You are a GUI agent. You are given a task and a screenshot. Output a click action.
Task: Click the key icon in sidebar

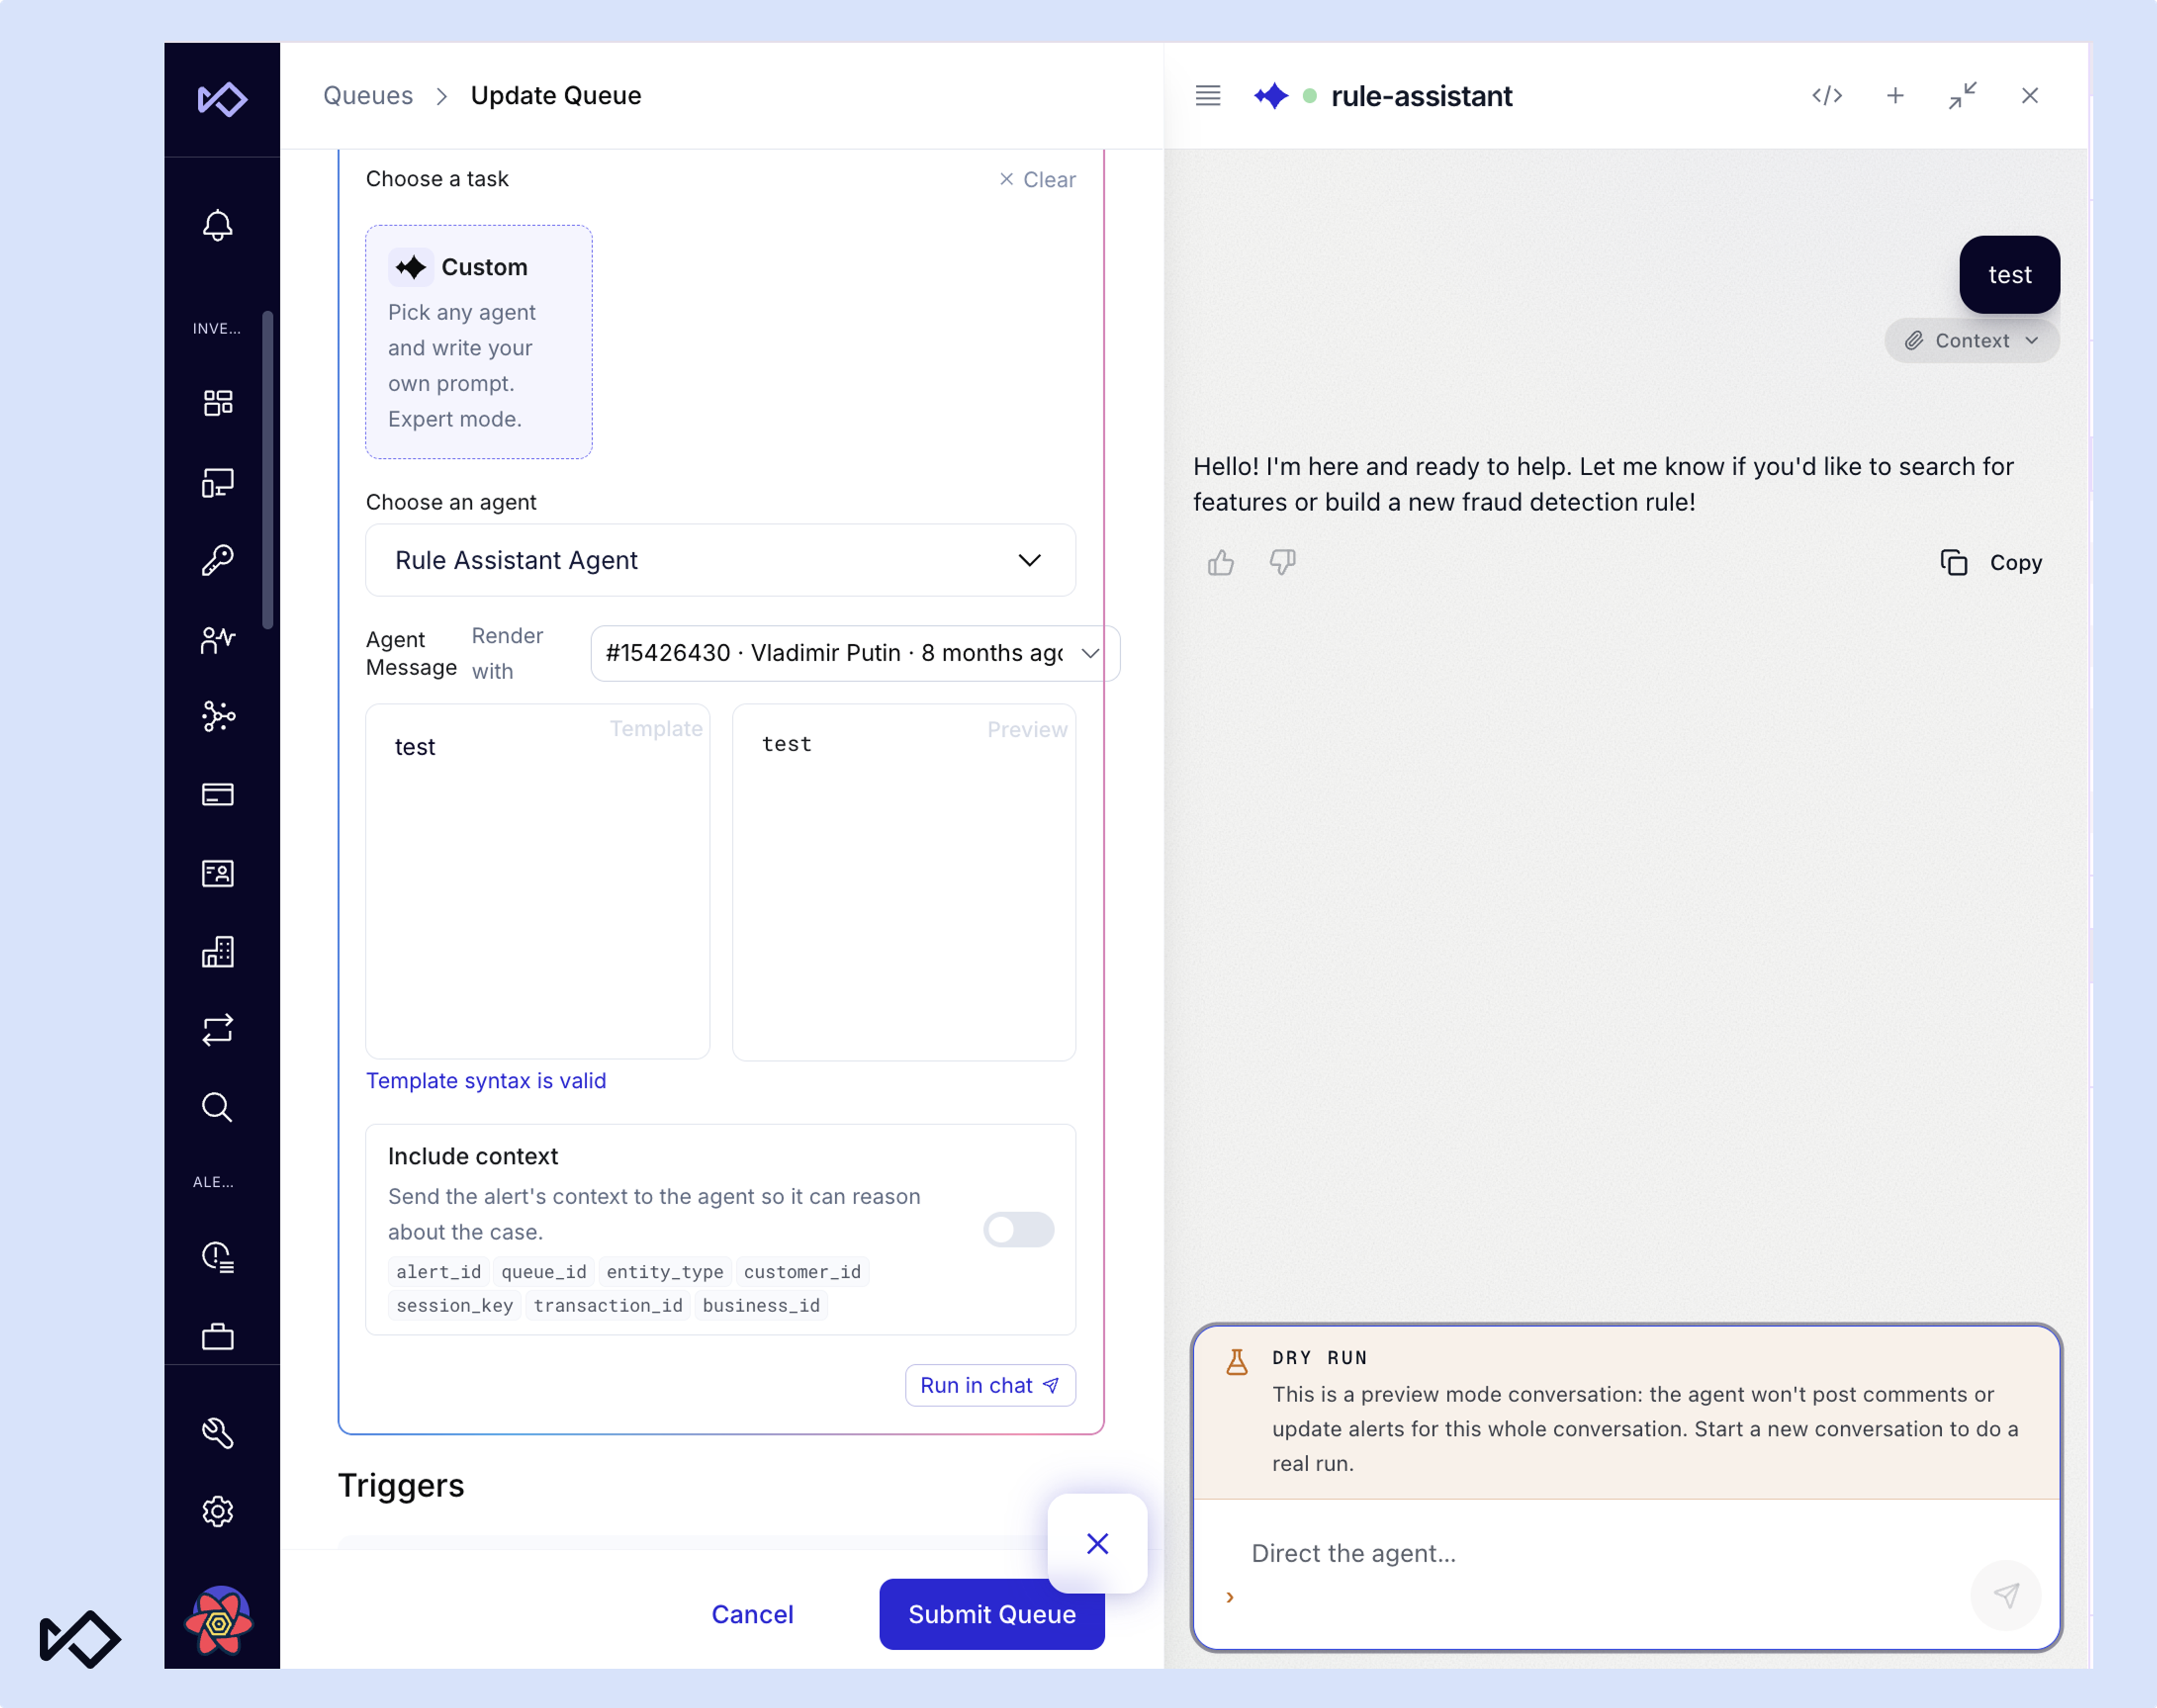217,560
